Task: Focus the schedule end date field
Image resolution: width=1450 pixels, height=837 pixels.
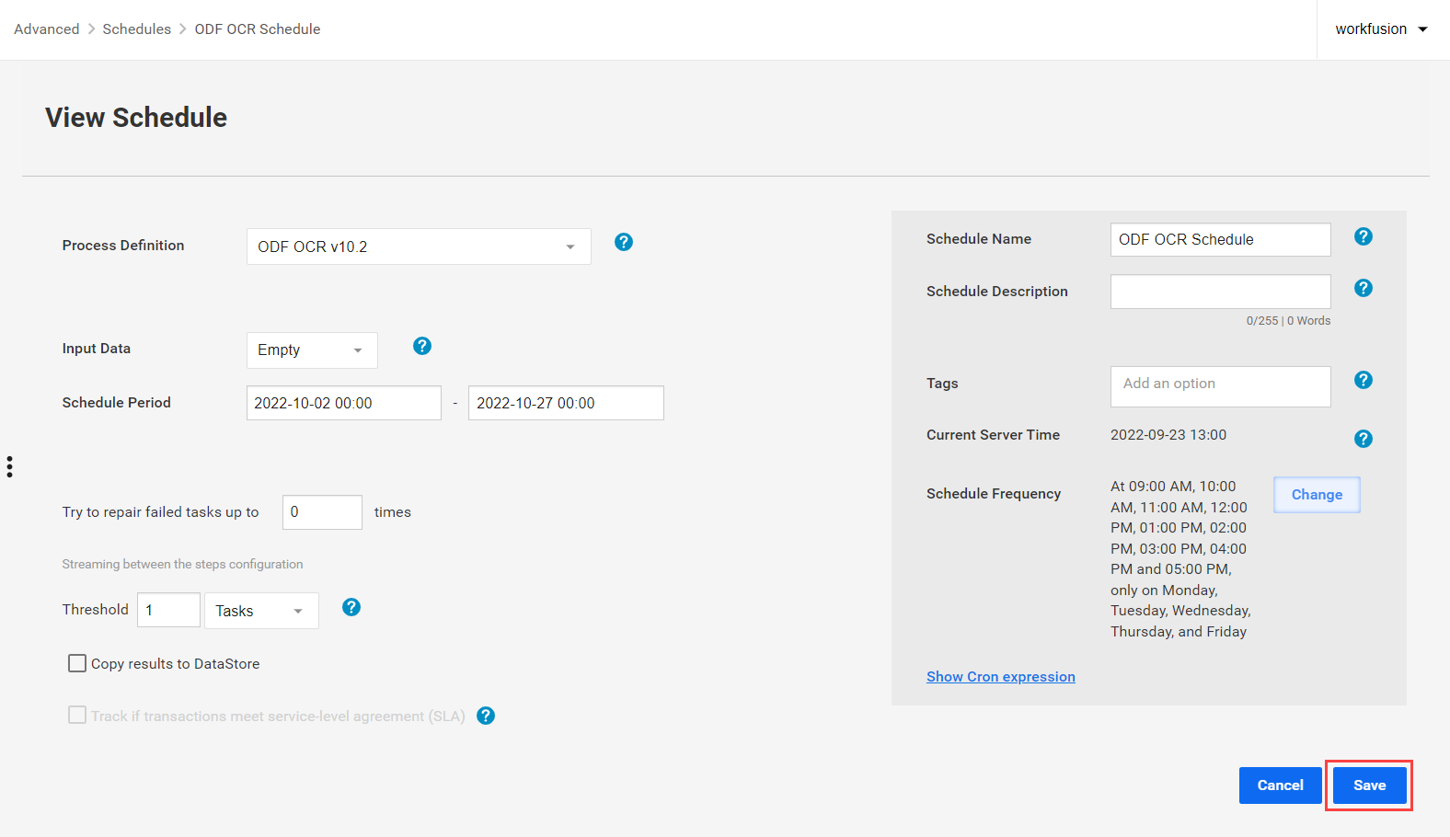Action: (566, 403)
